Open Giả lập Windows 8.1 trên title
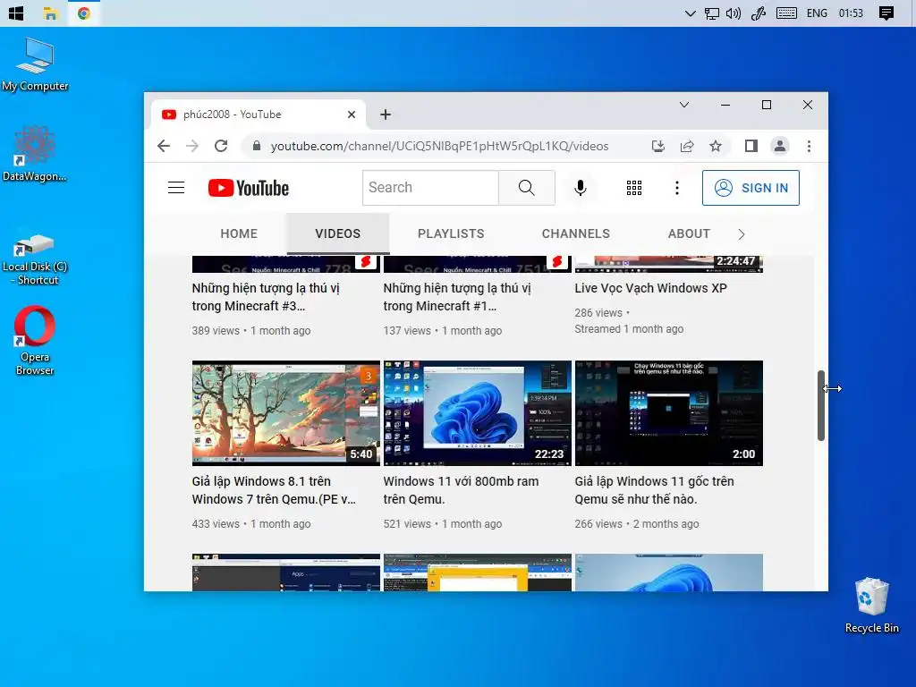916x687 pixels. [274, 490]
